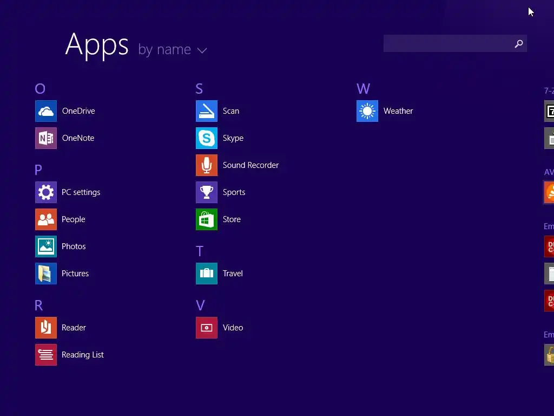Open the Video app icon
Image resolution: width=554 pixels, height=416 pixels.
click(207, 328)
